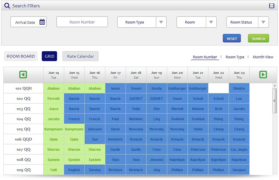This screenshot has width=279, height=180.
Task: Select room row 106 QQD
Action: (23, 139)
